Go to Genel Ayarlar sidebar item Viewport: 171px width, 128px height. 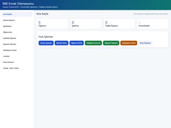click(17, 20)
